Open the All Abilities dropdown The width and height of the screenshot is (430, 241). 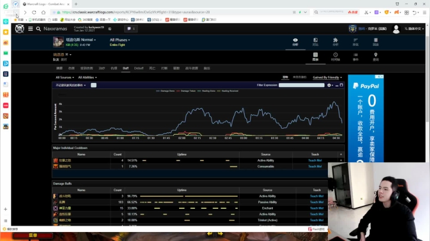coord(87,78)
